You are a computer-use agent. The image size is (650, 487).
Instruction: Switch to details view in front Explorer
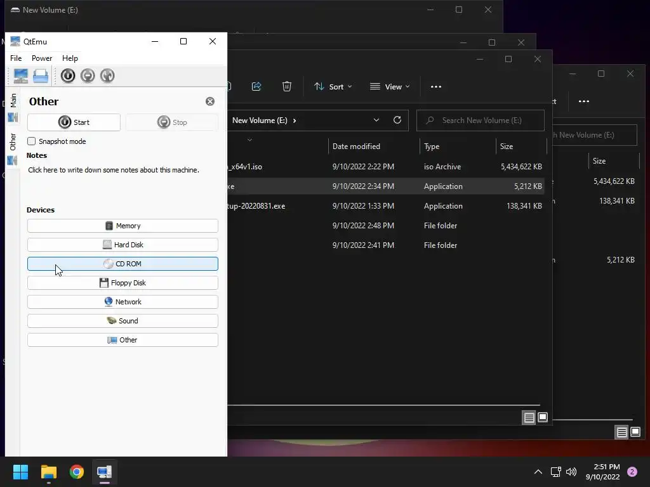[x=529, y=417]
